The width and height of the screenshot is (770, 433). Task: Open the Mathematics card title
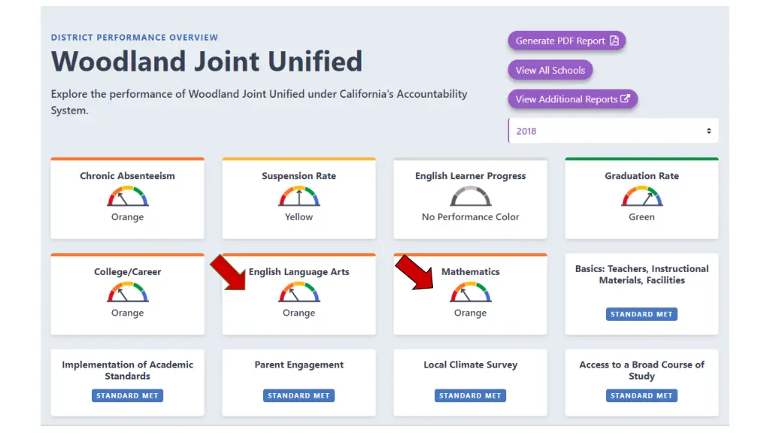(x=471, y=272)
